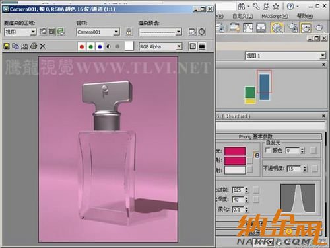This screenshot has width=330, height=248.
Task: Click the key icon in the title bar
Action: click(x=256, y=7)
